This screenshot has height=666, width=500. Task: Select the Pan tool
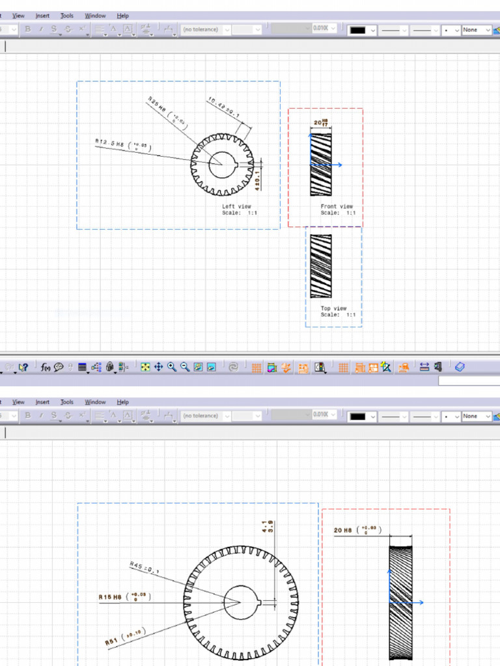coord(159,367)
